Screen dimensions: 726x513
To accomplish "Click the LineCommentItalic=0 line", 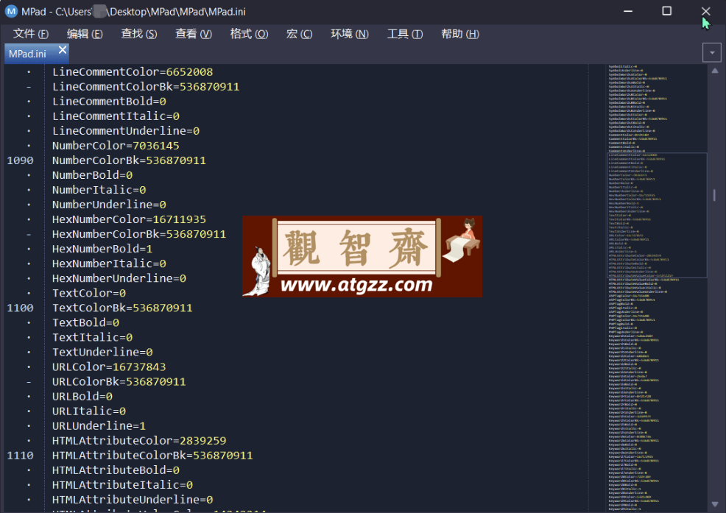I will pyautogui.click(x=116, y=116).
